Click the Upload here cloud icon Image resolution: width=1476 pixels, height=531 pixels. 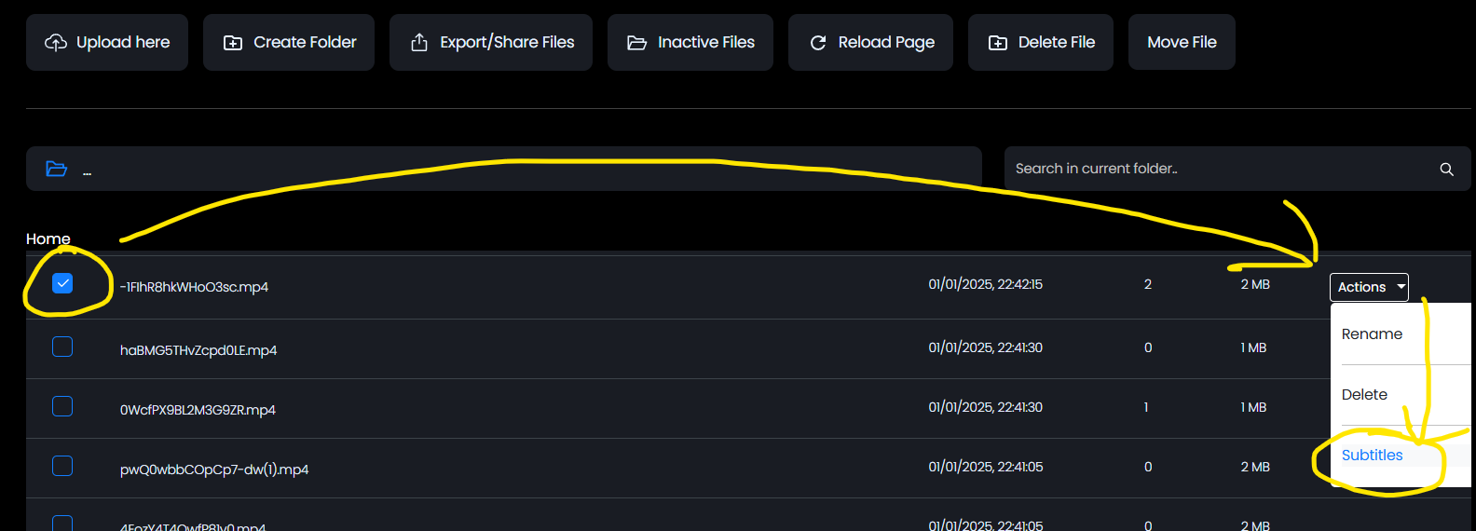click(x=56, y=43)
